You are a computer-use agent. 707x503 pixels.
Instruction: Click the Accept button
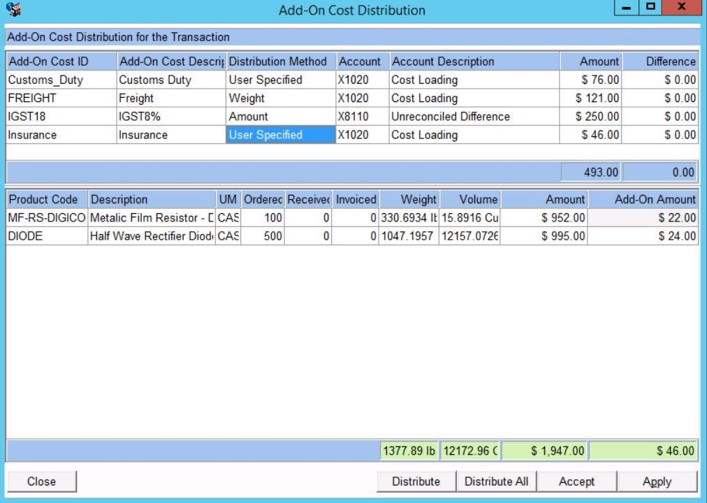coord(576,481)
